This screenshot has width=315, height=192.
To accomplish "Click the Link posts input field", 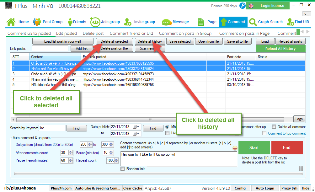I will tap(50, 48).
